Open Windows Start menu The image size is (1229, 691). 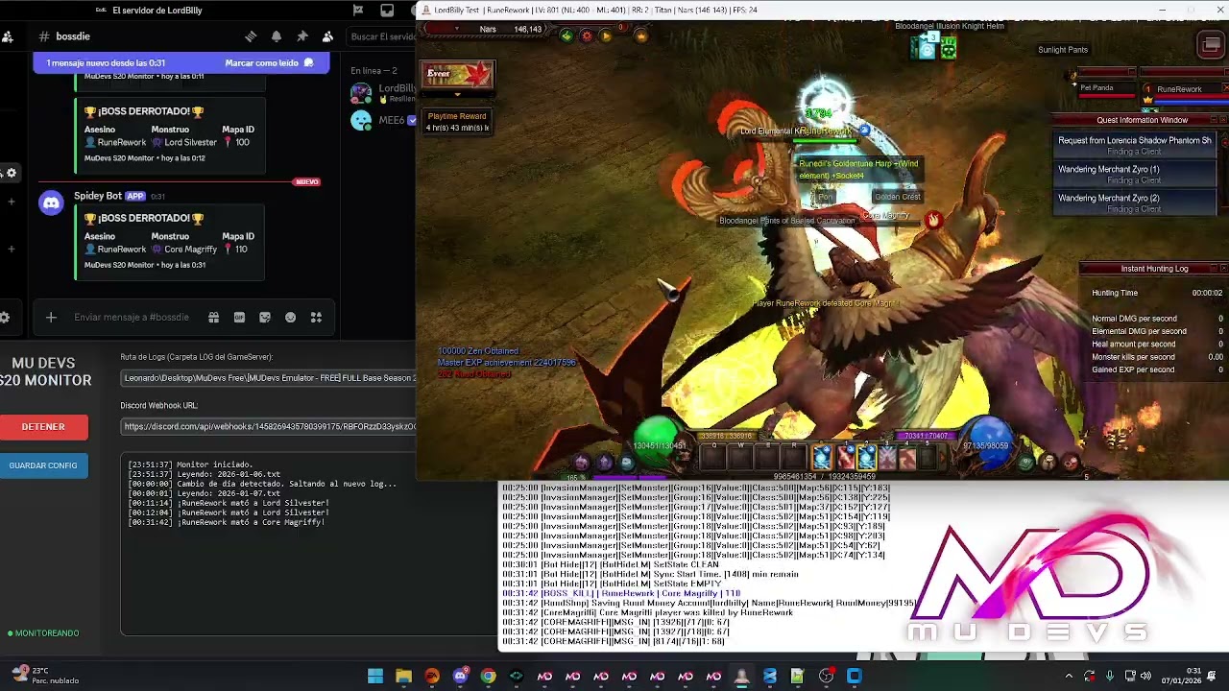click(375, 677)
